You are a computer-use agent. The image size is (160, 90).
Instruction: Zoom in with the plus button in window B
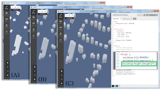point(42,11)
